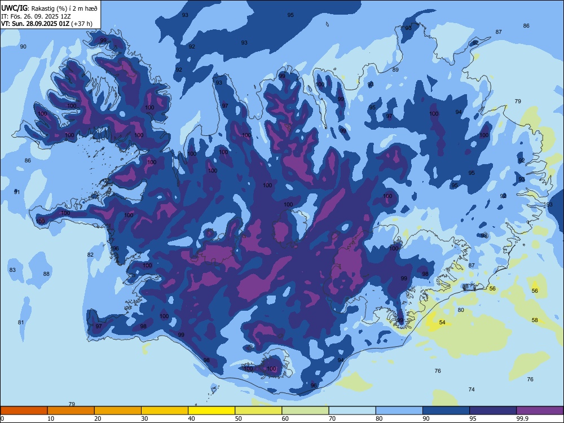Click the legend label '70'
The width and height of the screenshot is (564, 423).
pos(332,418)
